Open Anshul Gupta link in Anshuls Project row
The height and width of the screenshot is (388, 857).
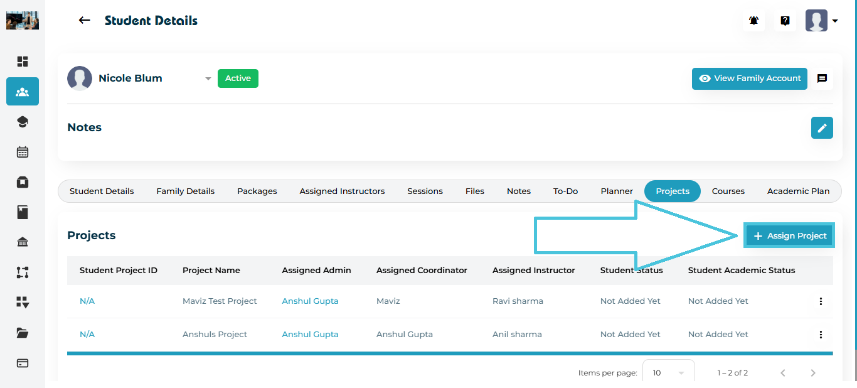point(310,335)
